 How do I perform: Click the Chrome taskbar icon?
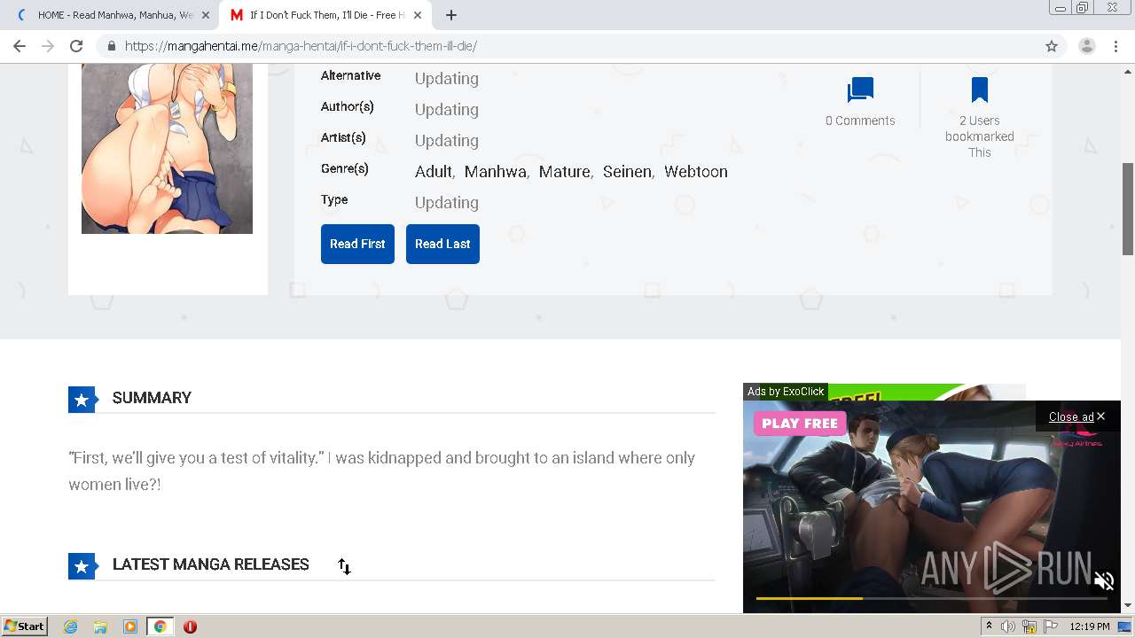click(160, 626)
